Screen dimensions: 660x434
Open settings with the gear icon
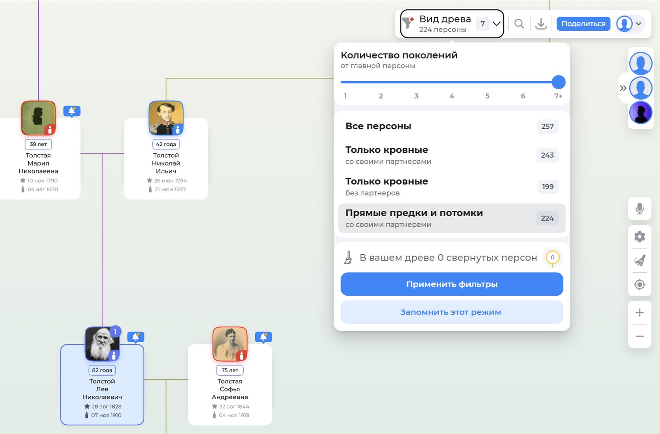click(x=639, y=237)
